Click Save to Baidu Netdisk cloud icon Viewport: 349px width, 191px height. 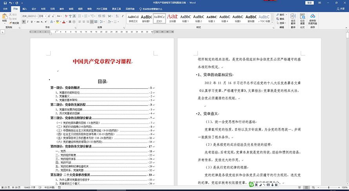tap(313, 19)
